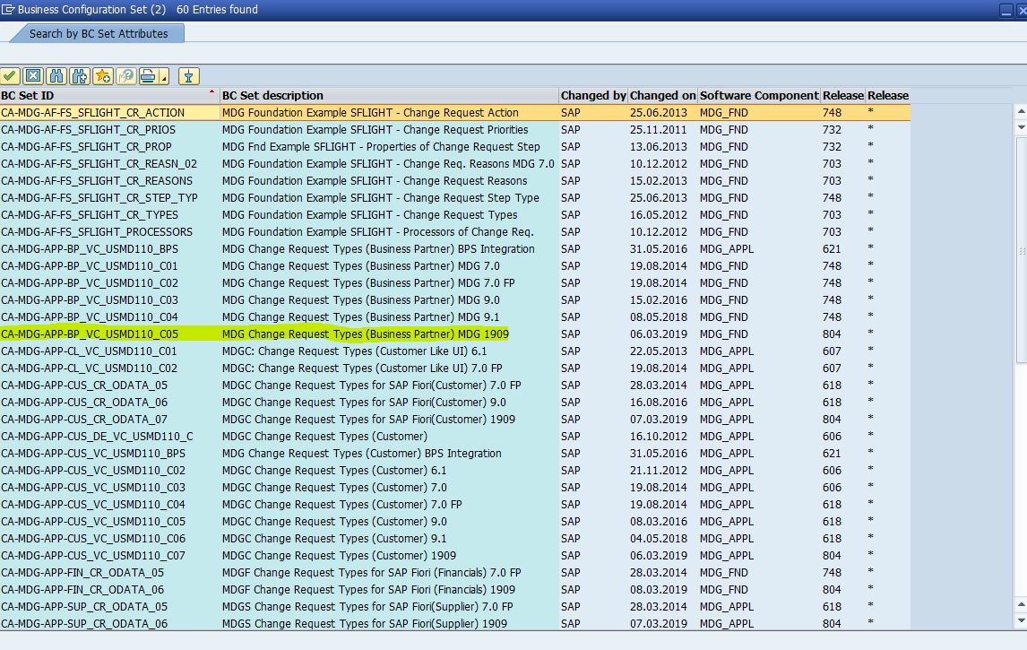Screen dimensions: 1027x650
Task: Open the window system menu icon
Action: (x=8, y=9)
